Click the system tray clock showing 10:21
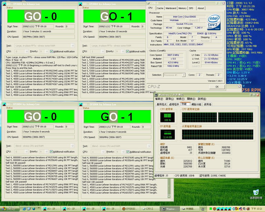This screenshot has height=212, width=265. click(x=257, y=209)
